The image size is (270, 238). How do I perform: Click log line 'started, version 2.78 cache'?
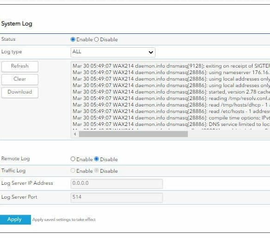(x=171, y=92)
